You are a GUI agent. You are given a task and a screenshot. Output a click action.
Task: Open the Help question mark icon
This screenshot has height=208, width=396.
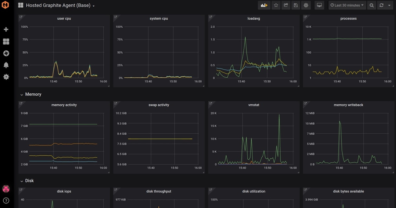(x=6, y=200)
